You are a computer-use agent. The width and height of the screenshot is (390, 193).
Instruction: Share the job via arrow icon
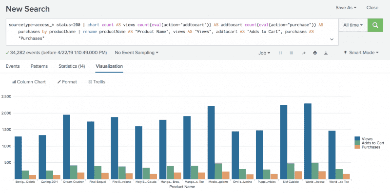coord(304,53)
